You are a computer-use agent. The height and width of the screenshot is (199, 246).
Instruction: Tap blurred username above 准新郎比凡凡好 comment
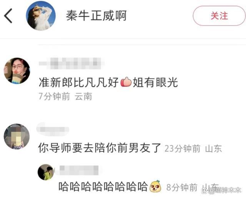click(71, 63)
